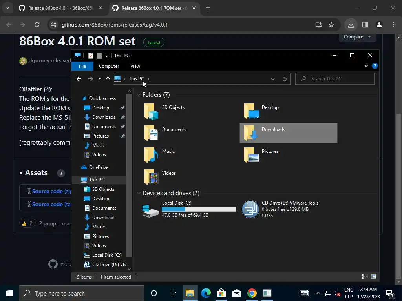
Task: Refresh the This PC location
Action: tap(285, 79)
